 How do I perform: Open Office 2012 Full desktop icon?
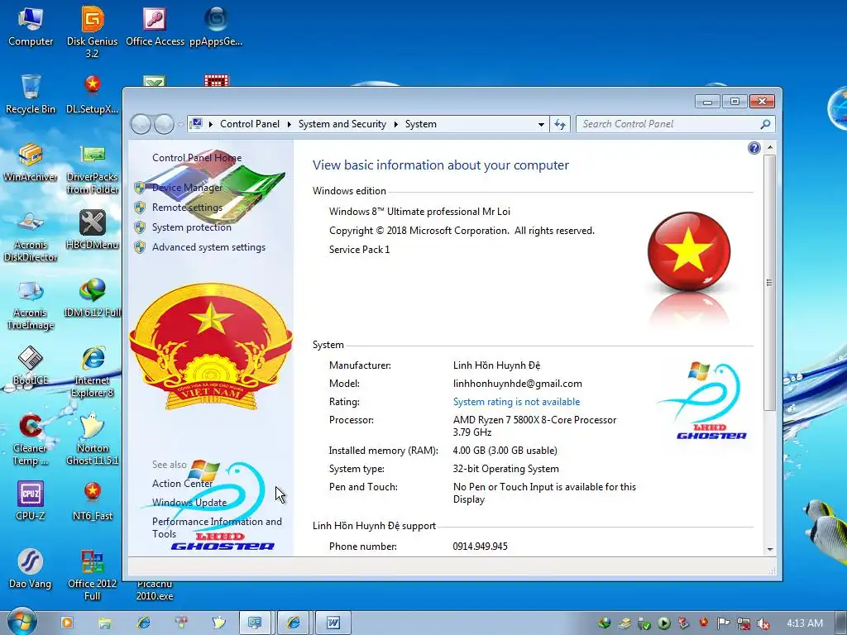point(93,575)
